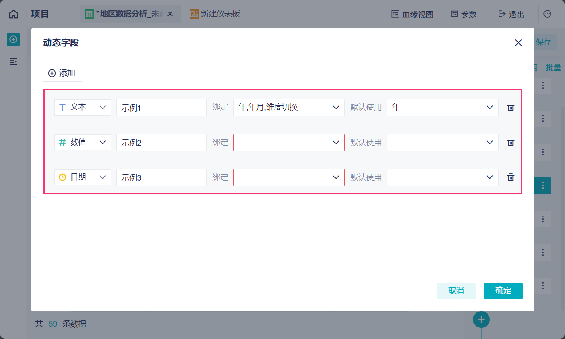Click the highlighted teal three-dot menu button
Viewport: 565px width, 339px height.
[x=543, y=185]
